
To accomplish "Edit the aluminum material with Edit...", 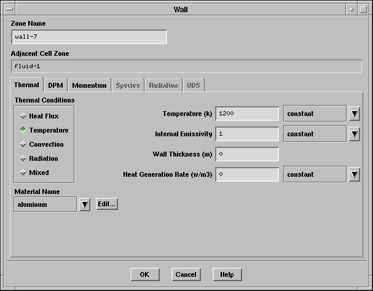I will [107, 204].
